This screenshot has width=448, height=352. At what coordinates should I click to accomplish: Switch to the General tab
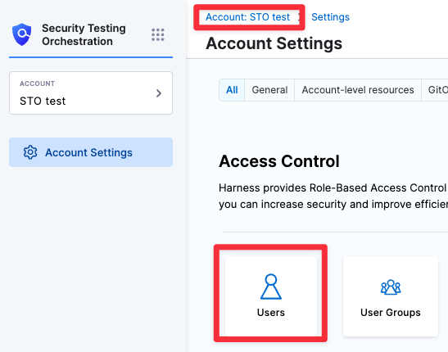coord(269,90)
